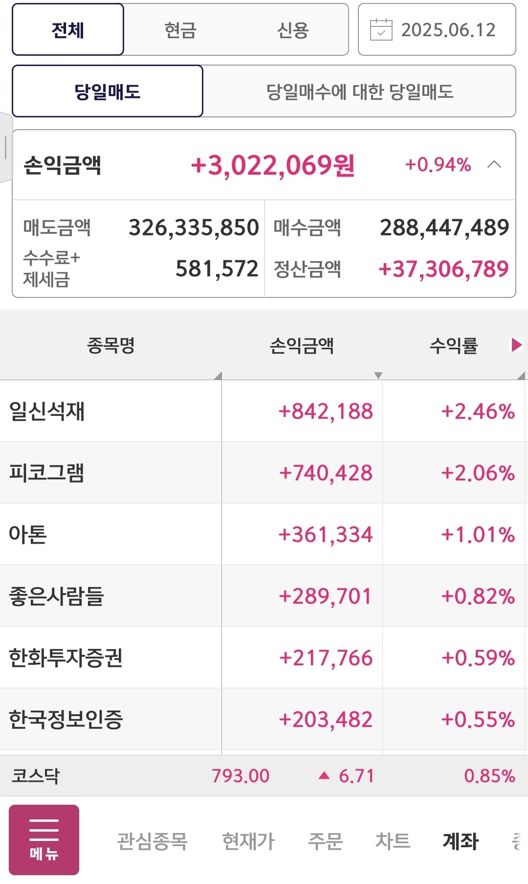Viewport: 528px width, 884px height.
Task: Open the 주문 screen
Action: tap(325, 841)
